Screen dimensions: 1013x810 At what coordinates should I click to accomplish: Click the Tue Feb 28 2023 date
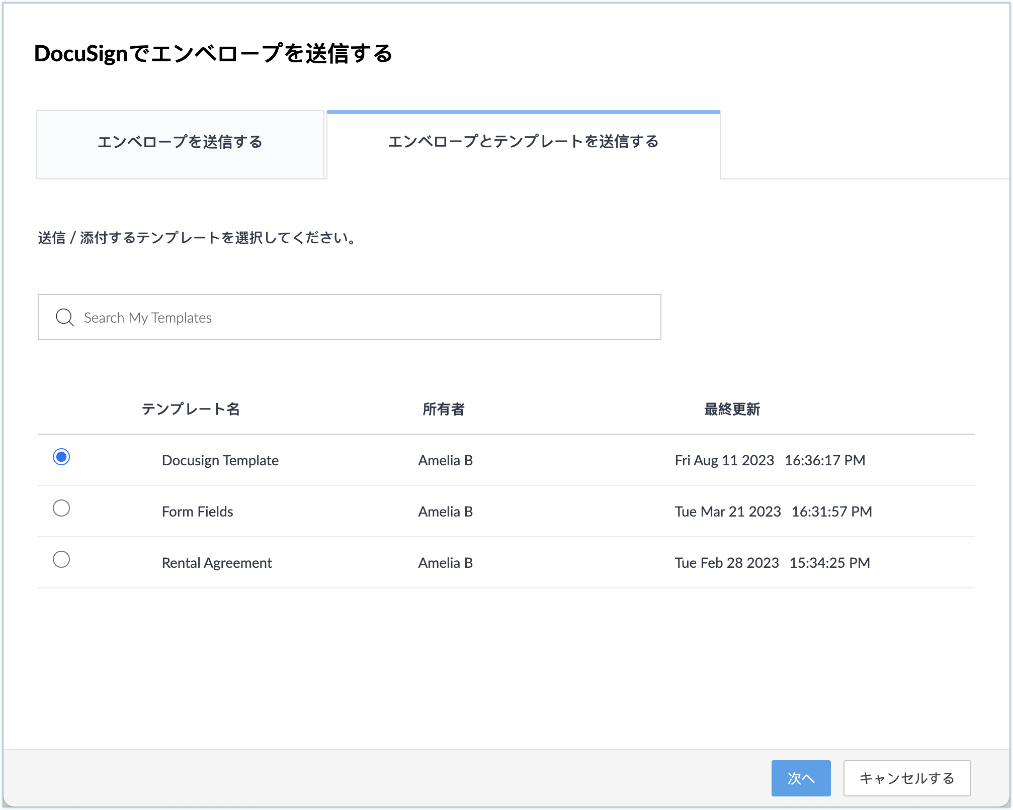[x=727, y=563]
